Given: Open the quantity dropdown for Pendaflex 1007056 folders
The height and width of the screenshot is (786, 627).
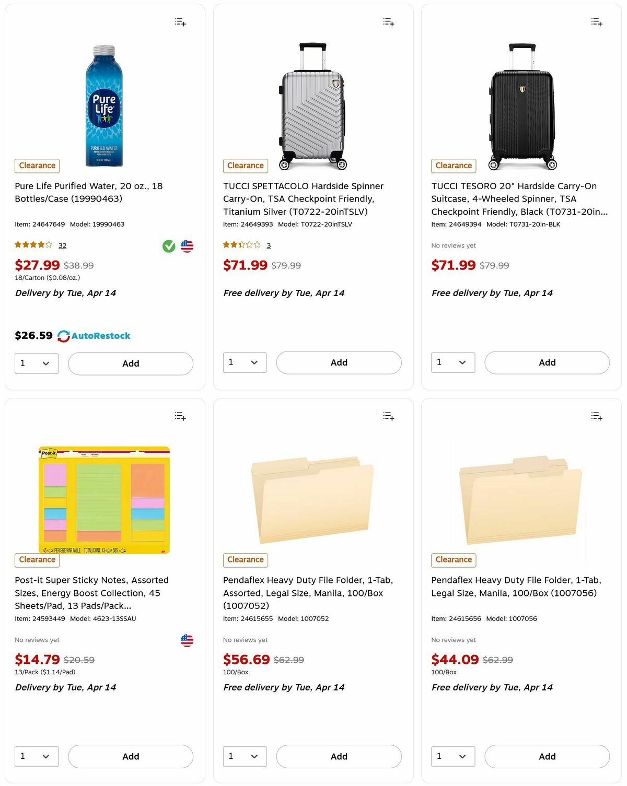Looking at the screenshot, I should [452, 756].
